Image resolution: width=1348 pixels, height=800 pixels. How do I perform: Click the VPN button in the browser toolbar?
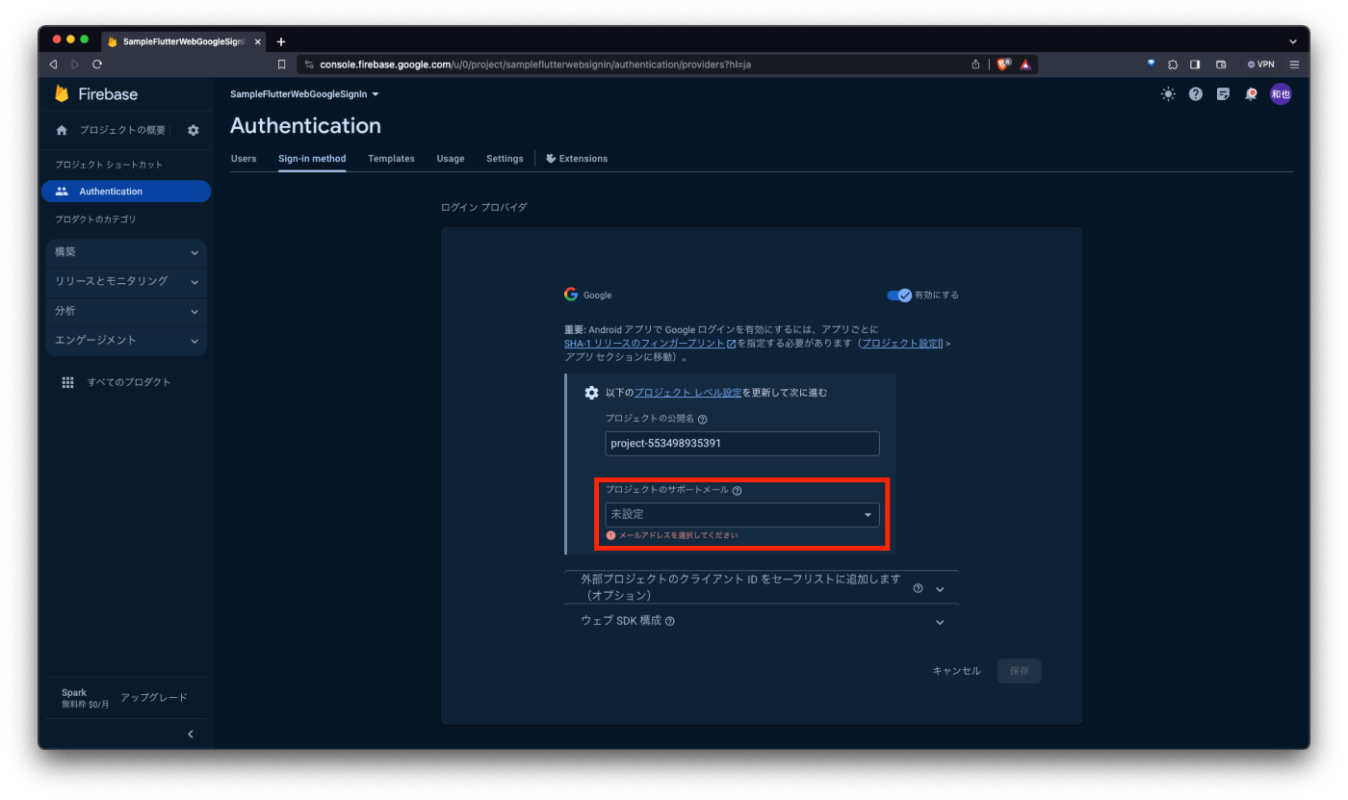[x=1260, y=65]
